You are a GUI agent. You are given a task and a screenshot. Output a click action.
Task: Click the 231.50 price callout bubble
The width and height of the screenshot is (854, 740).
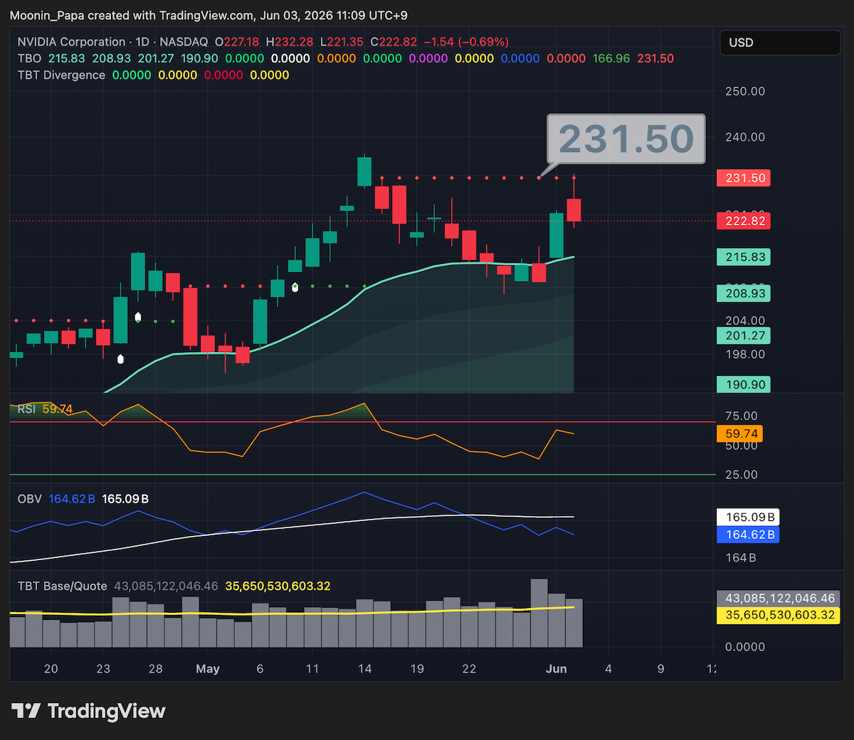[626, 139]
